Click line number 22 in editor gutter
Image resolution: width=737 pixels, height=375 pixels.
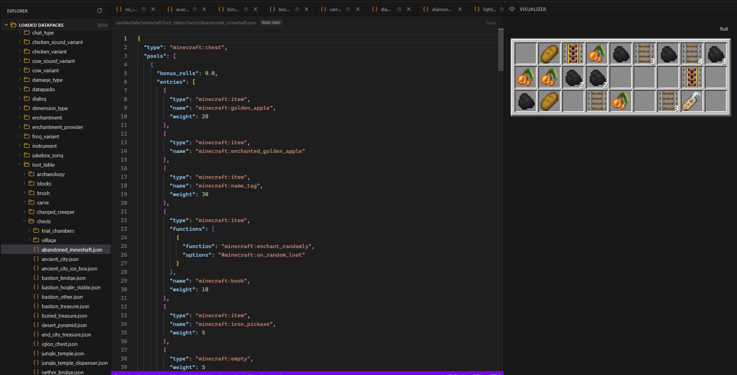click(x=124, y=220)
